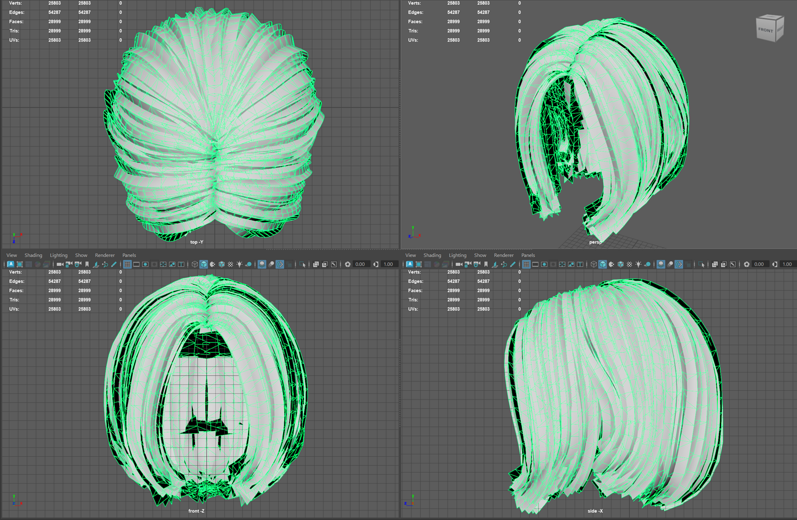
Task: Open Show menu in side view panel
Action: point(480,255)
